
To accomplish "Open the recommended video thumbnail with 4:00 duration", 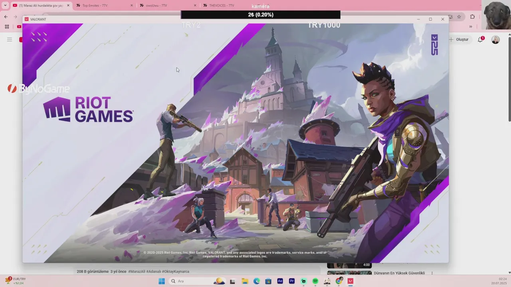I will 349,265.
